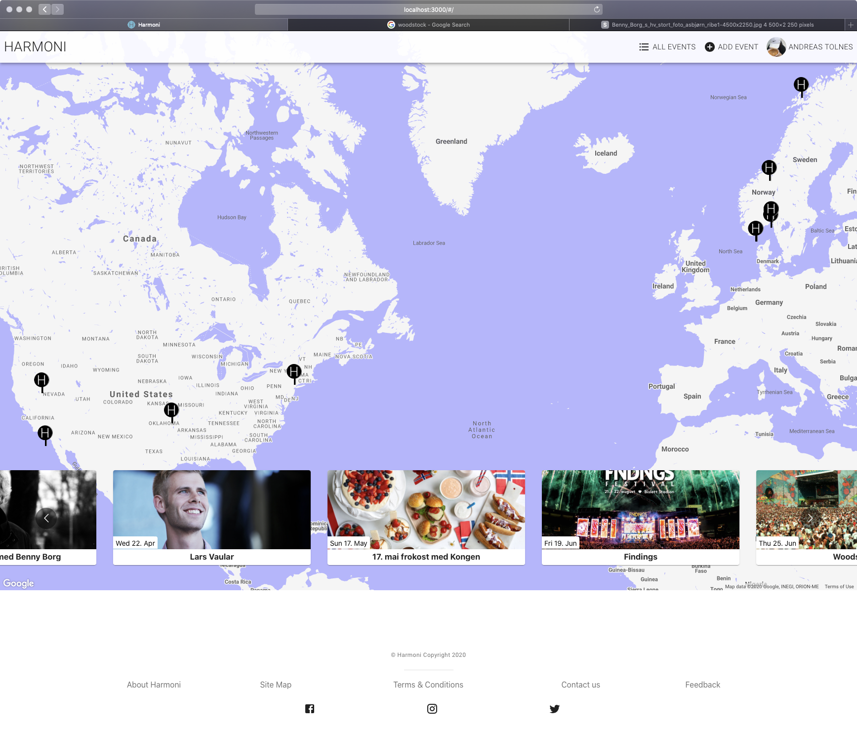Go forward in browser history
Viewport: 857px width, 730px height.
coord(57,9)
